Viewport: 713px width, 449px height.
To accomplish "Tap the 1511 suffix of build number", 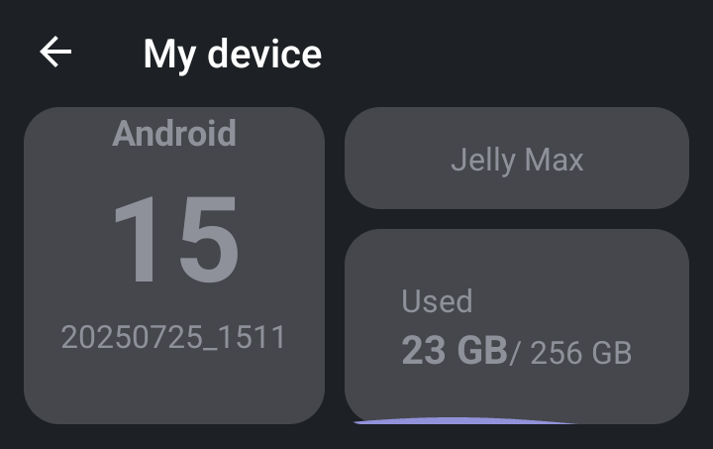I will (x=259, y=338).
